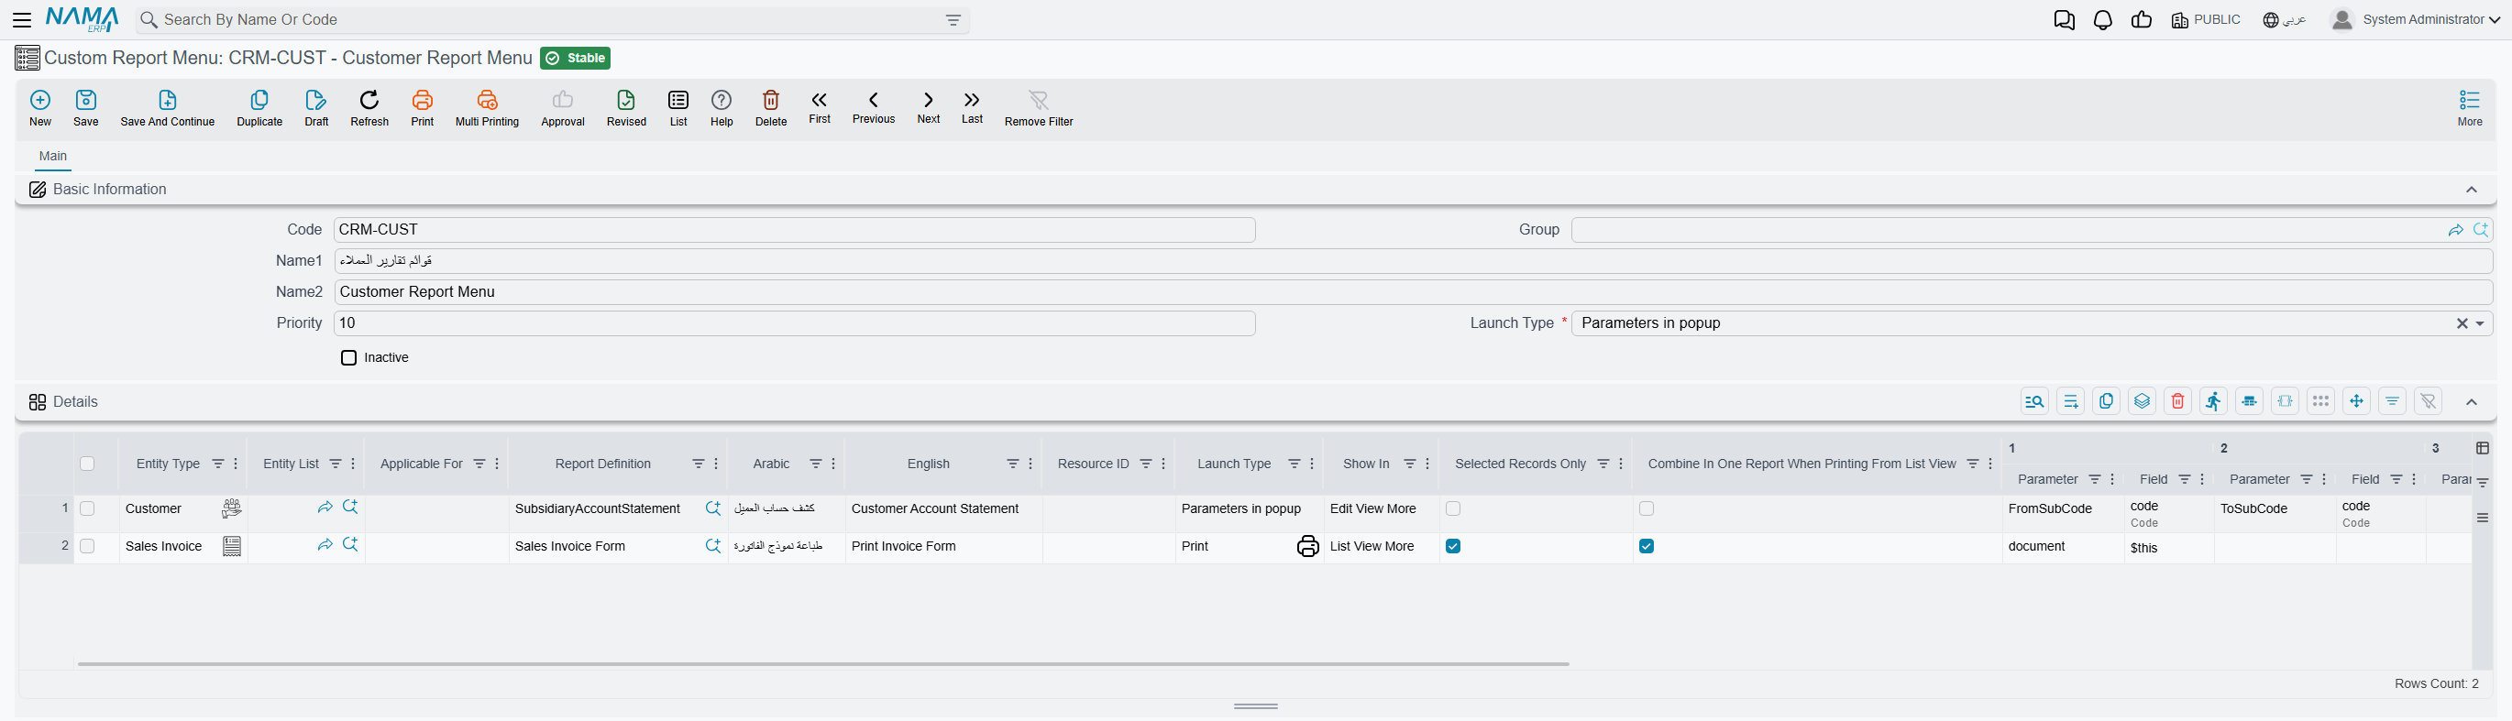Open the Launch Type dropdown arrow
The image size is (2512, 721).
click(2480, 323)
